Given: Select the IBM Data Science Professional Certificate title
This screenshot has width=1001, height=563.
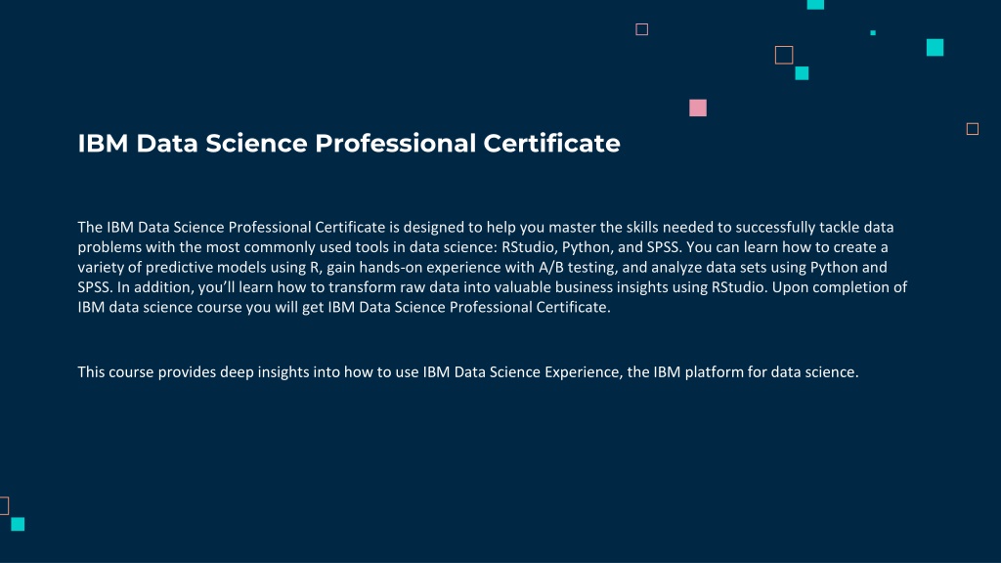Looking at the screenshot, I should [349, 143].
